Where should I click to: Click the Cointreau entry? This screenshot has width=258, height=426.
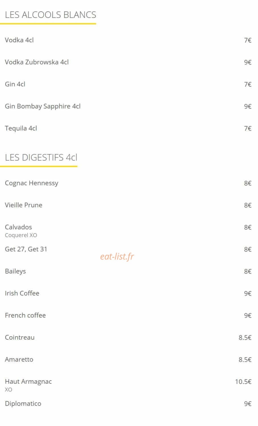[x=20, y=337]
